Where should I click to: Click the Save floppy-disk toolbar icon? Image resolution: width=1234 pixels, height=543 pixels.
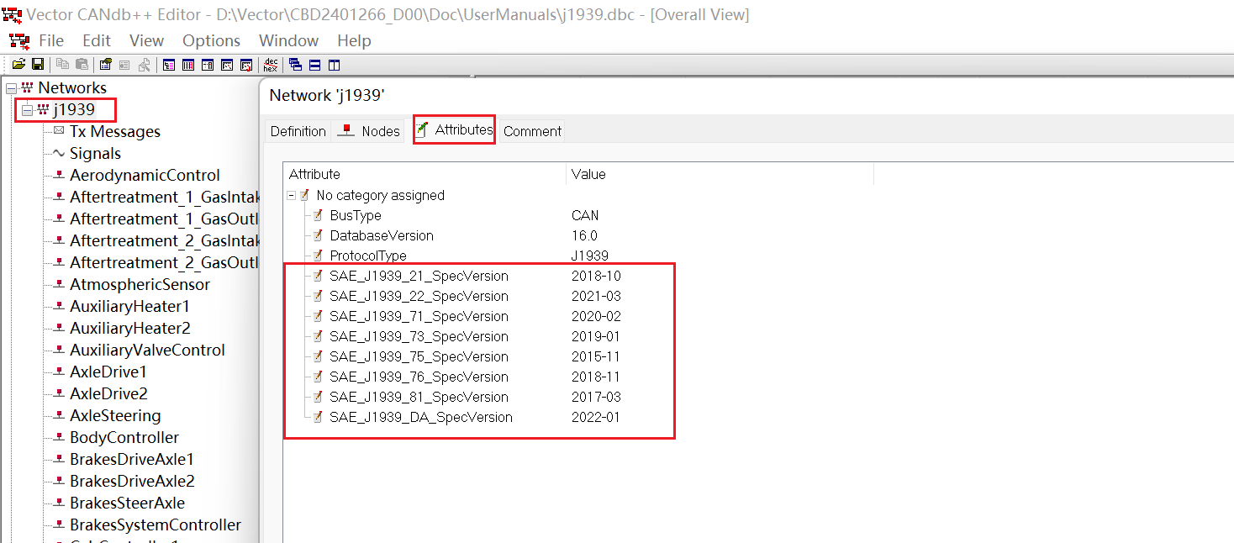pyautogui.click(x=38, y=65)
